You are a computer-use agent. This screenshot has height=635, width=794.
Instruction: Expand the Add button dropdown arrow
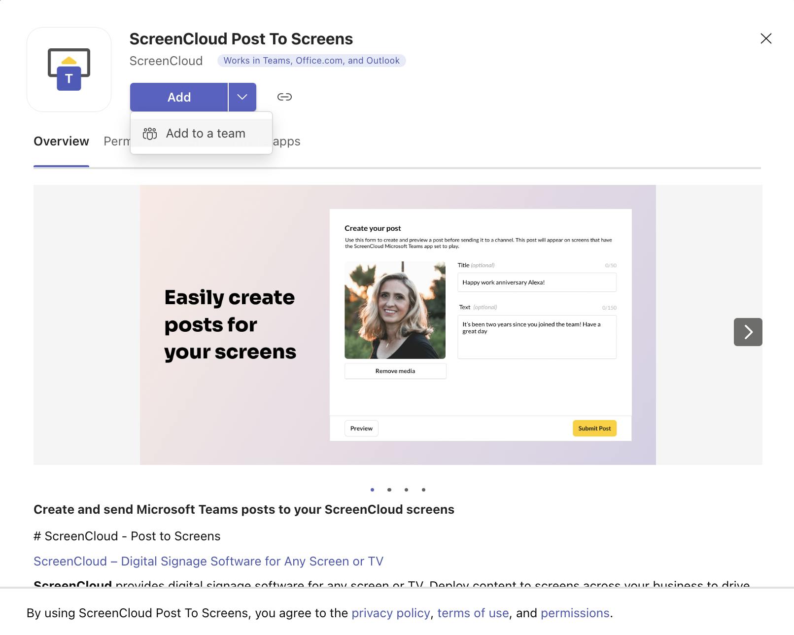(x=242, y=97)
